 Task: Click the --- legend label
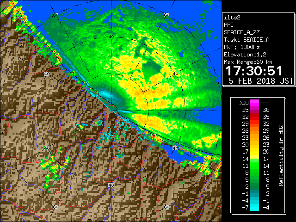point(265,103)
